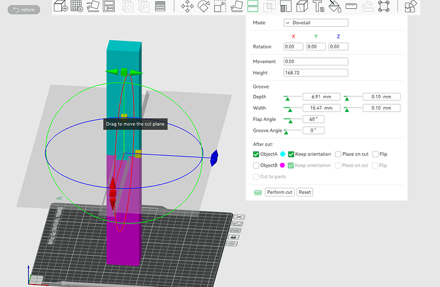Select the Lay on face tool
Viewport: 440px width, 287px height.
(237, 6)
